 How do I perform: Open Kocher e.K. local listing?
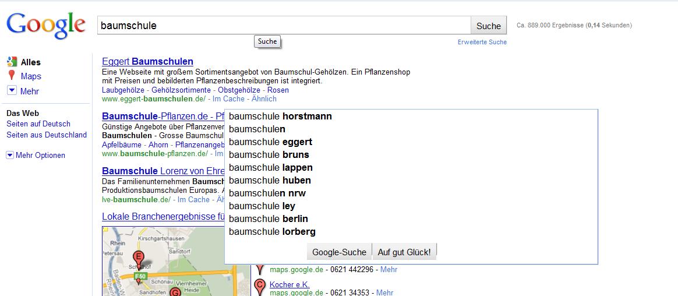coord(289,284)
